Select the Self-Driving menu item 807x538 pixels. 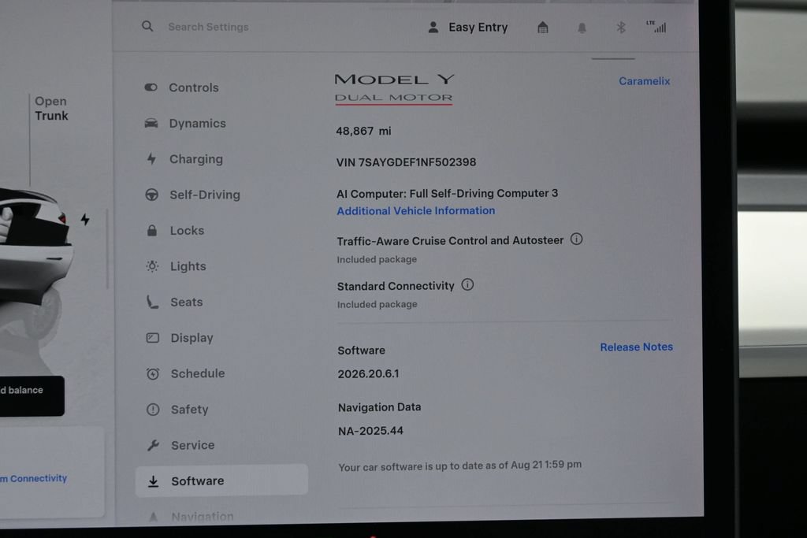click(192, 195)
